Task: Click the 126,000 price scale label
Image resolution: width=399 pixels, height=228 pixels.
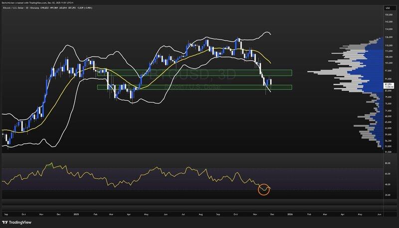Action: (x=388, y=37)
